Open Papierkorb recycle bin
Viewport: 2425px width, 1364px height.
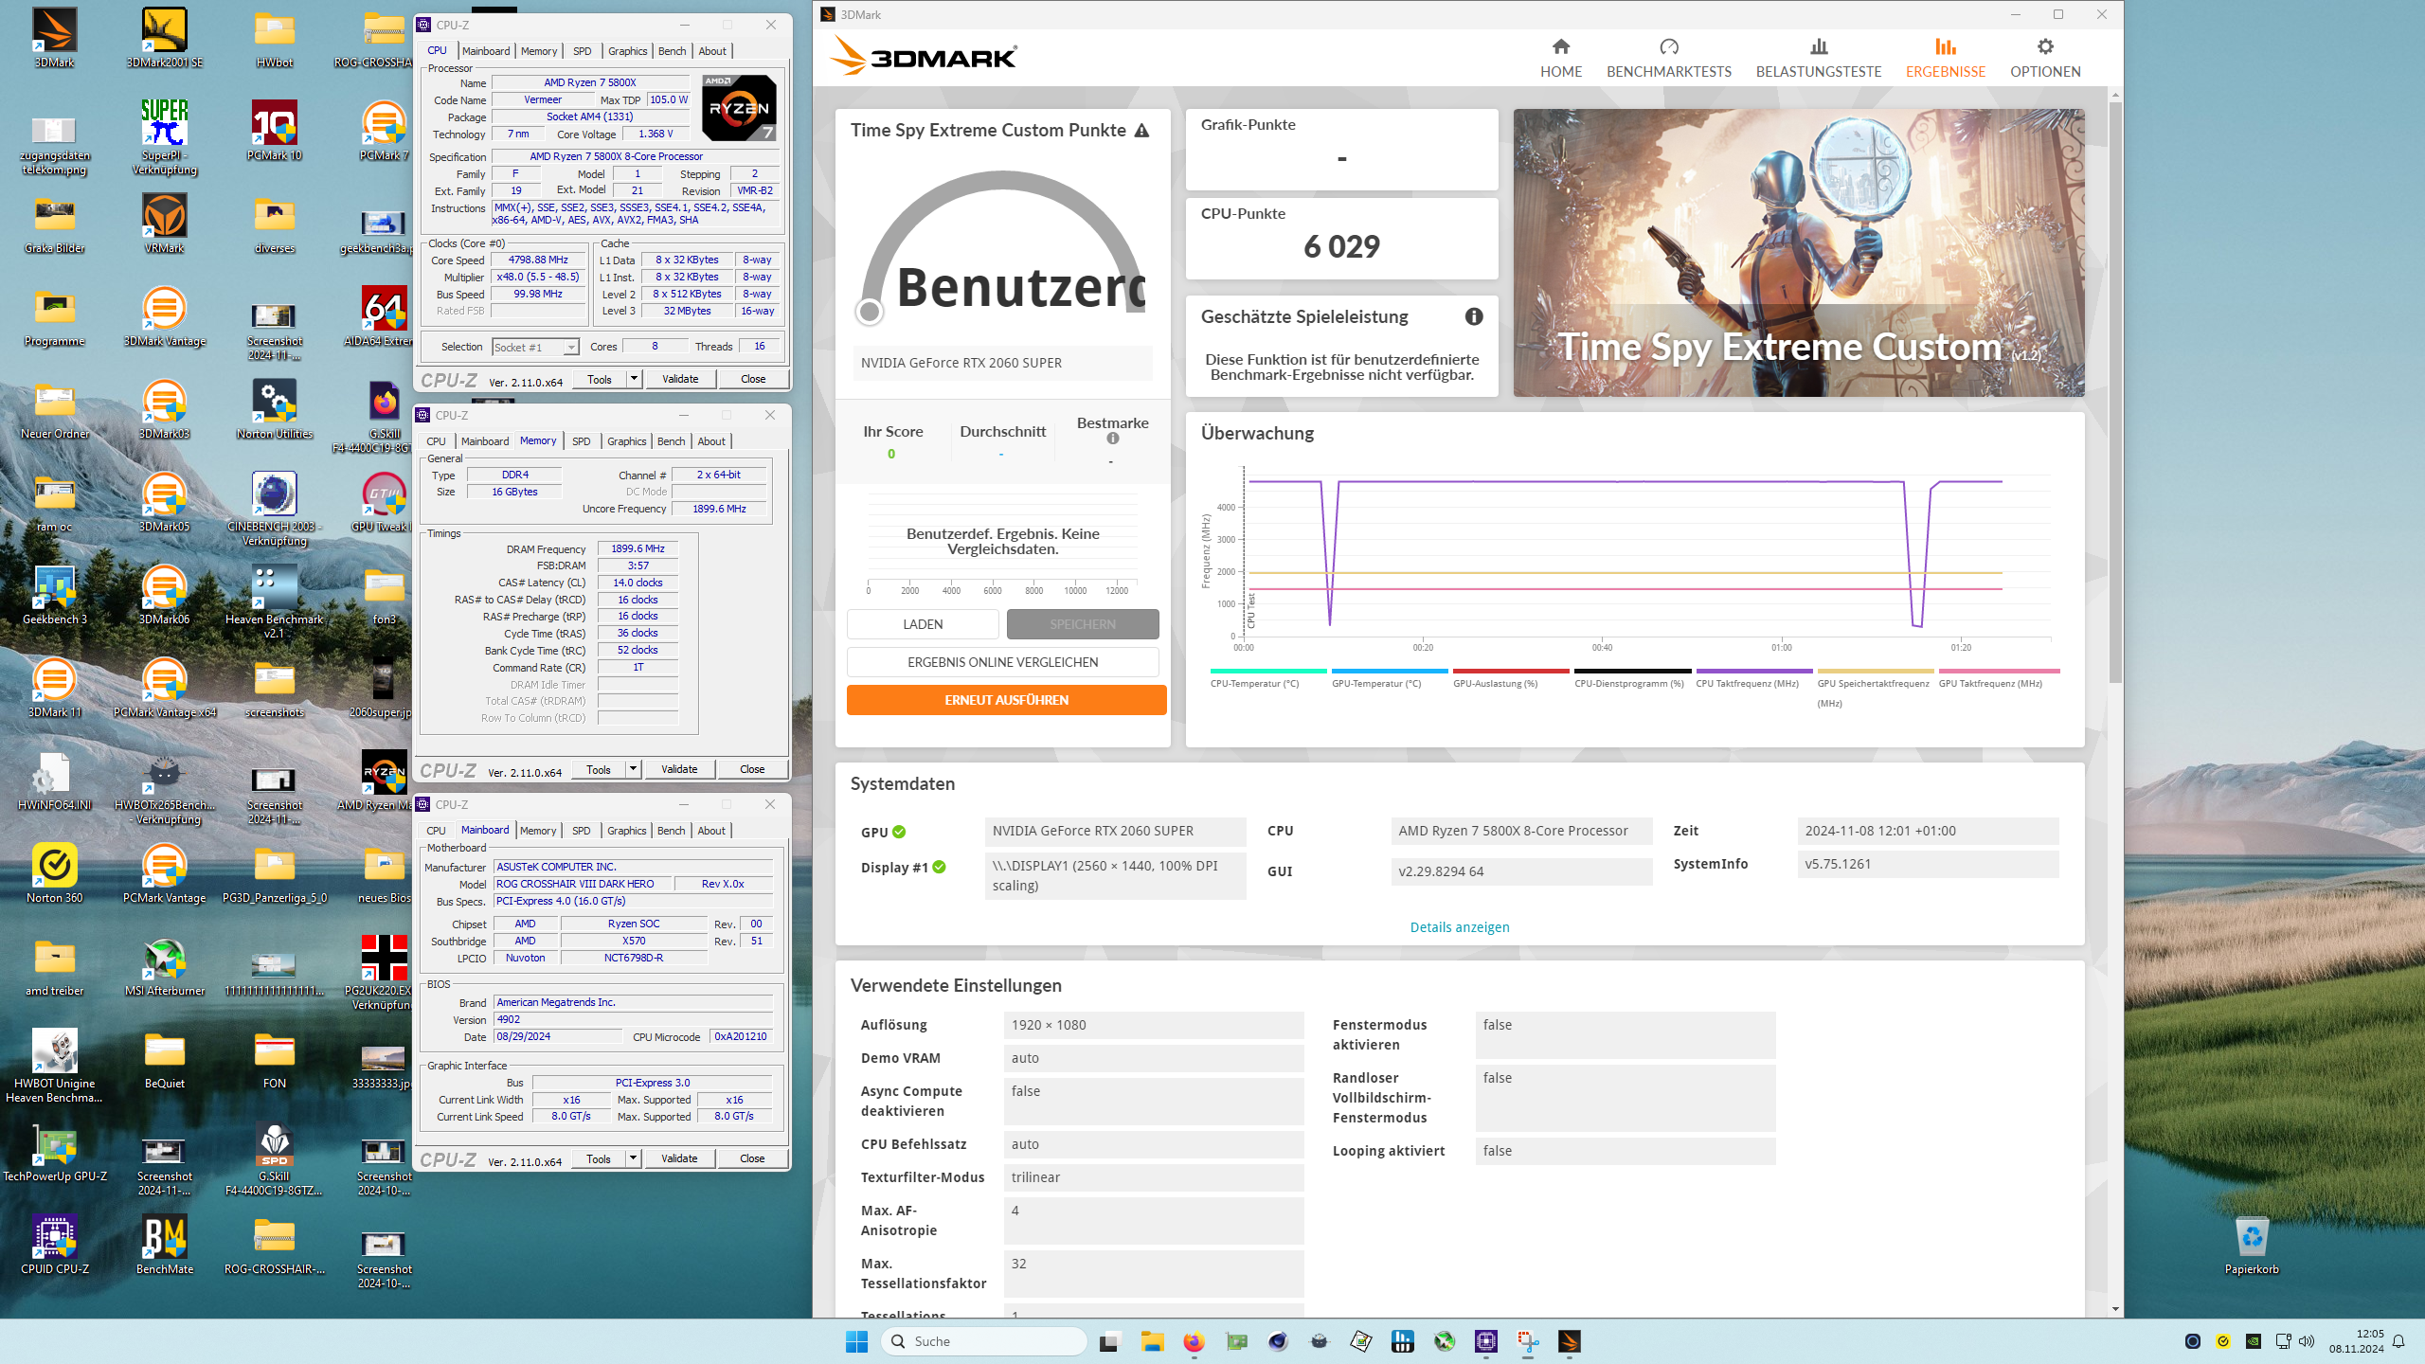tap(2252, 1245)
